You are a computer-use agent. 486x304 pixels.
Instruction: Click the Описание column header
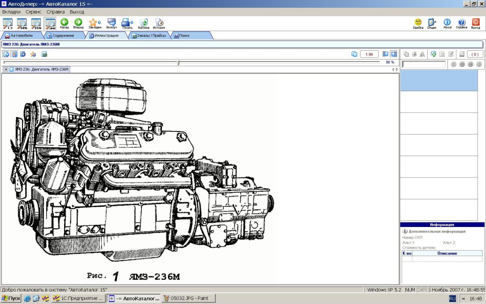click(448, 253)
